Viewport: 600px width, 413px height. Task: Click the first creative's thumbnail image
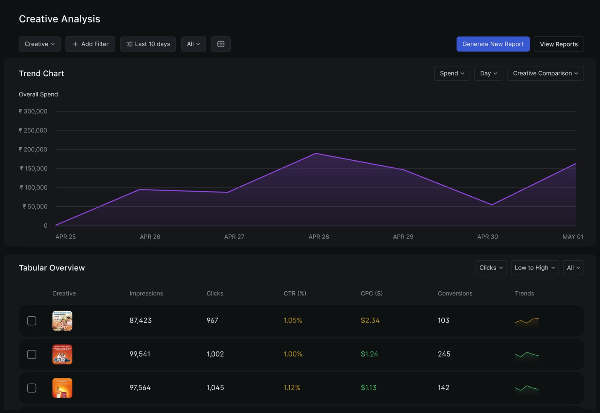click(x=62, y=321)
